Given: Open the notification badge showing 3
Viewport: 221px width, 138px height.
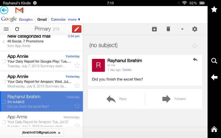Looking at the screenshot, I should (x=35, y=3).
